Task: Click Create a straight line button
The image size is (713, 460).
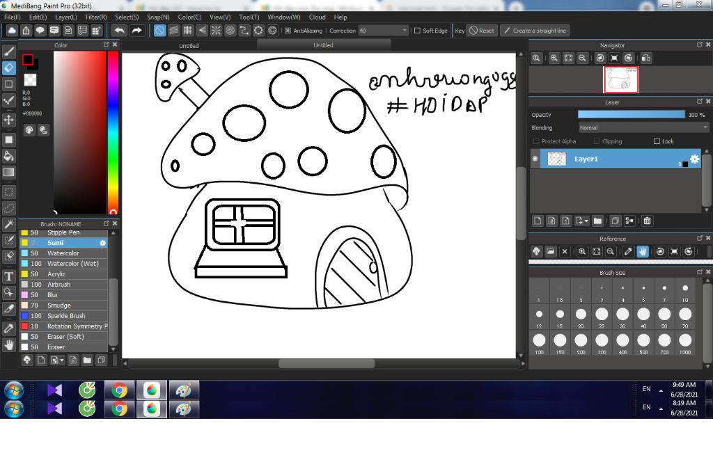Action: coord(535,31)
